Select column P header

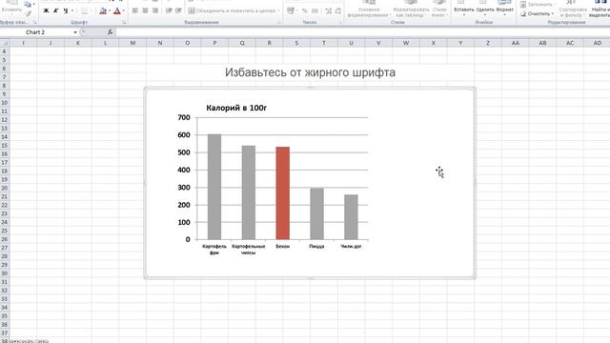pyautogui.click(x=214, y=43)
